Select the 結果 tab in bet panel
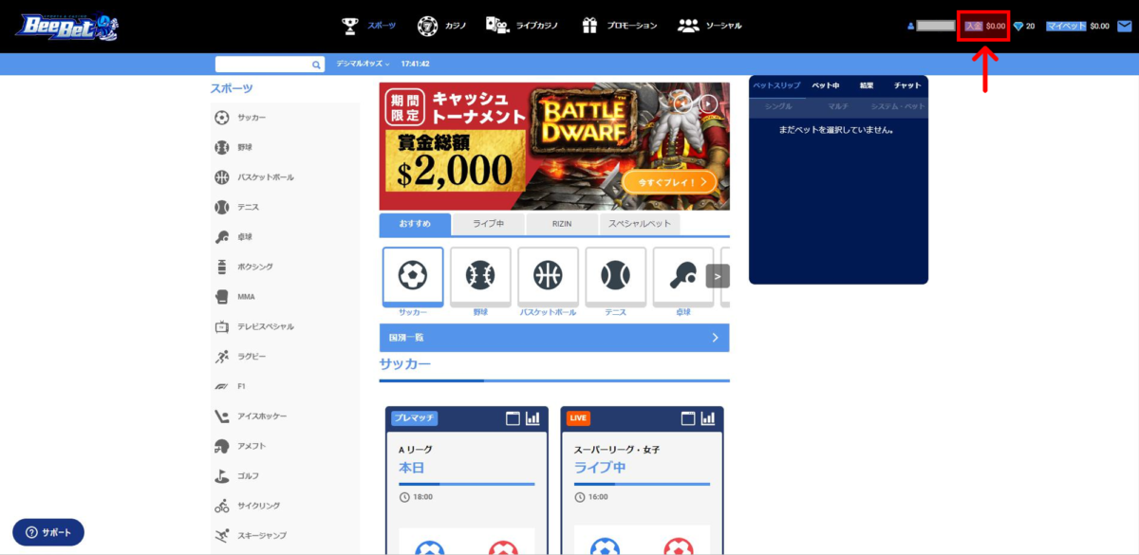 coord(867,86)
